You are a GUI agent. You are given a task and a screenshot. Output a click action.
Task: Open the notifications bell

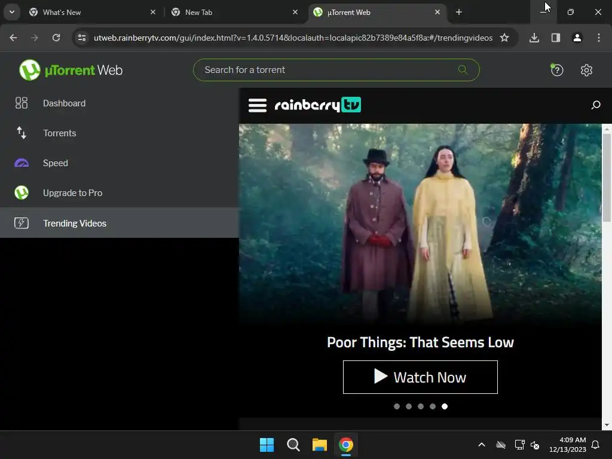coord(596,445)
